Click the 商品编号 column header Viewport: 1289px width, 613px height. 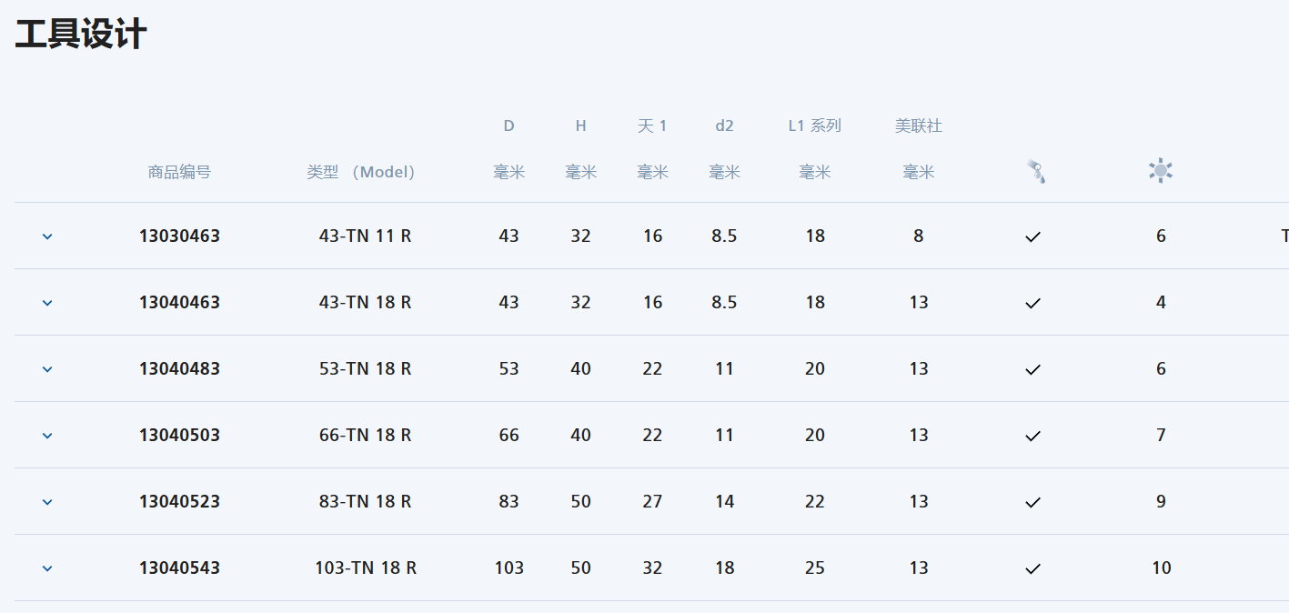point(179,172)
